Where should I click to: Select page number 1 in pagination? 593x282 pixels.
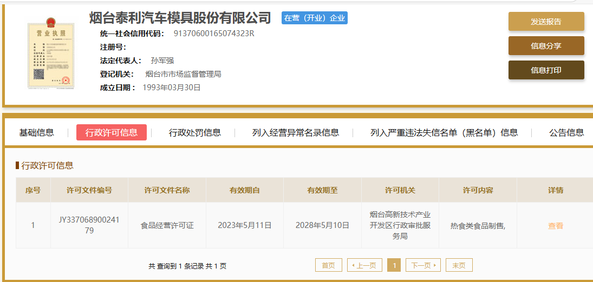394,265
